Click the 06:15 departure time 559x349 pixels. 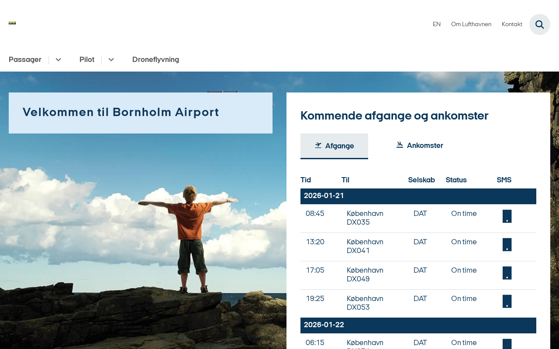click(x=315, y=343)
